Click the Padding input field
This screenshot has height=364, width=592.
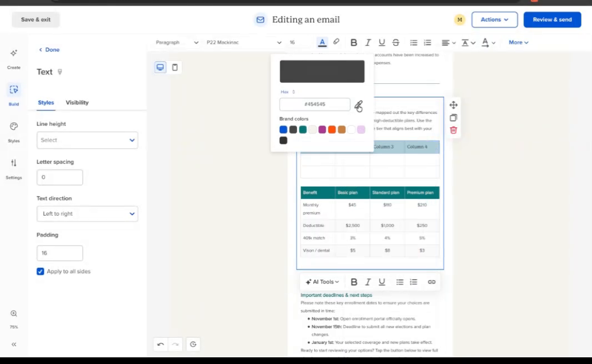tap(59, 253)
